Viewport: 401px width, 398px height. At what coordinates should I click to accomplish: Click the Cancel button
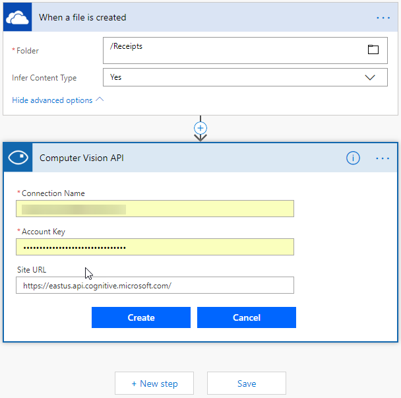point(247,317)
